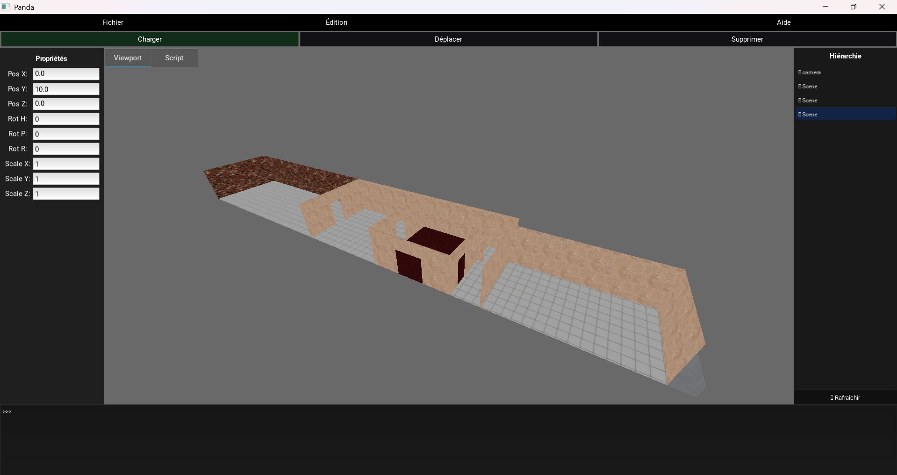The height and width of the screenshot is (475, 897).
Task: Focus the Pos X input field
Action: pyautogui.click(x=66, y=74)
